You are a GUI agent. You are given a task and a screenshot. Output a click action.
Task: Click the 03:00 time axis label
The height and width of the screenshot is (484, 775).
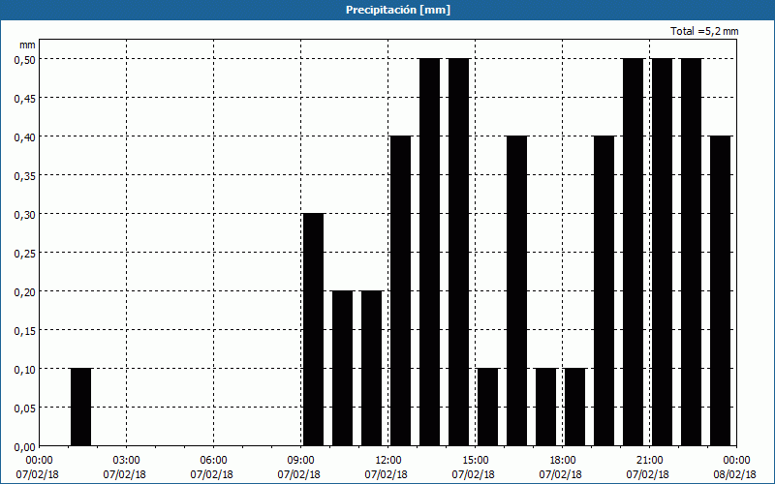pos(127,461)
